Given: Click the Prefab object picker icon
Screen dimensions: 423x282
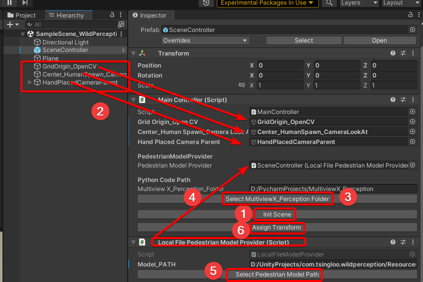Looking at the screenshot, I should pyautogui.click(x=412, y=29).
